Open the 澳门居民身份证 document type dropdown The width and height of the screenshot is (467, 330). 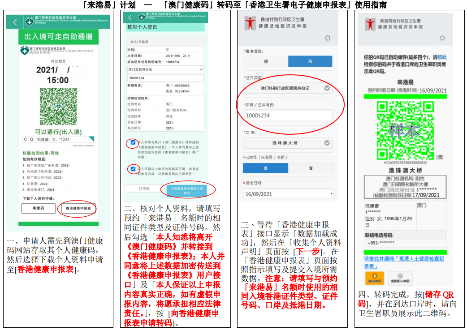tap(165, 69)
